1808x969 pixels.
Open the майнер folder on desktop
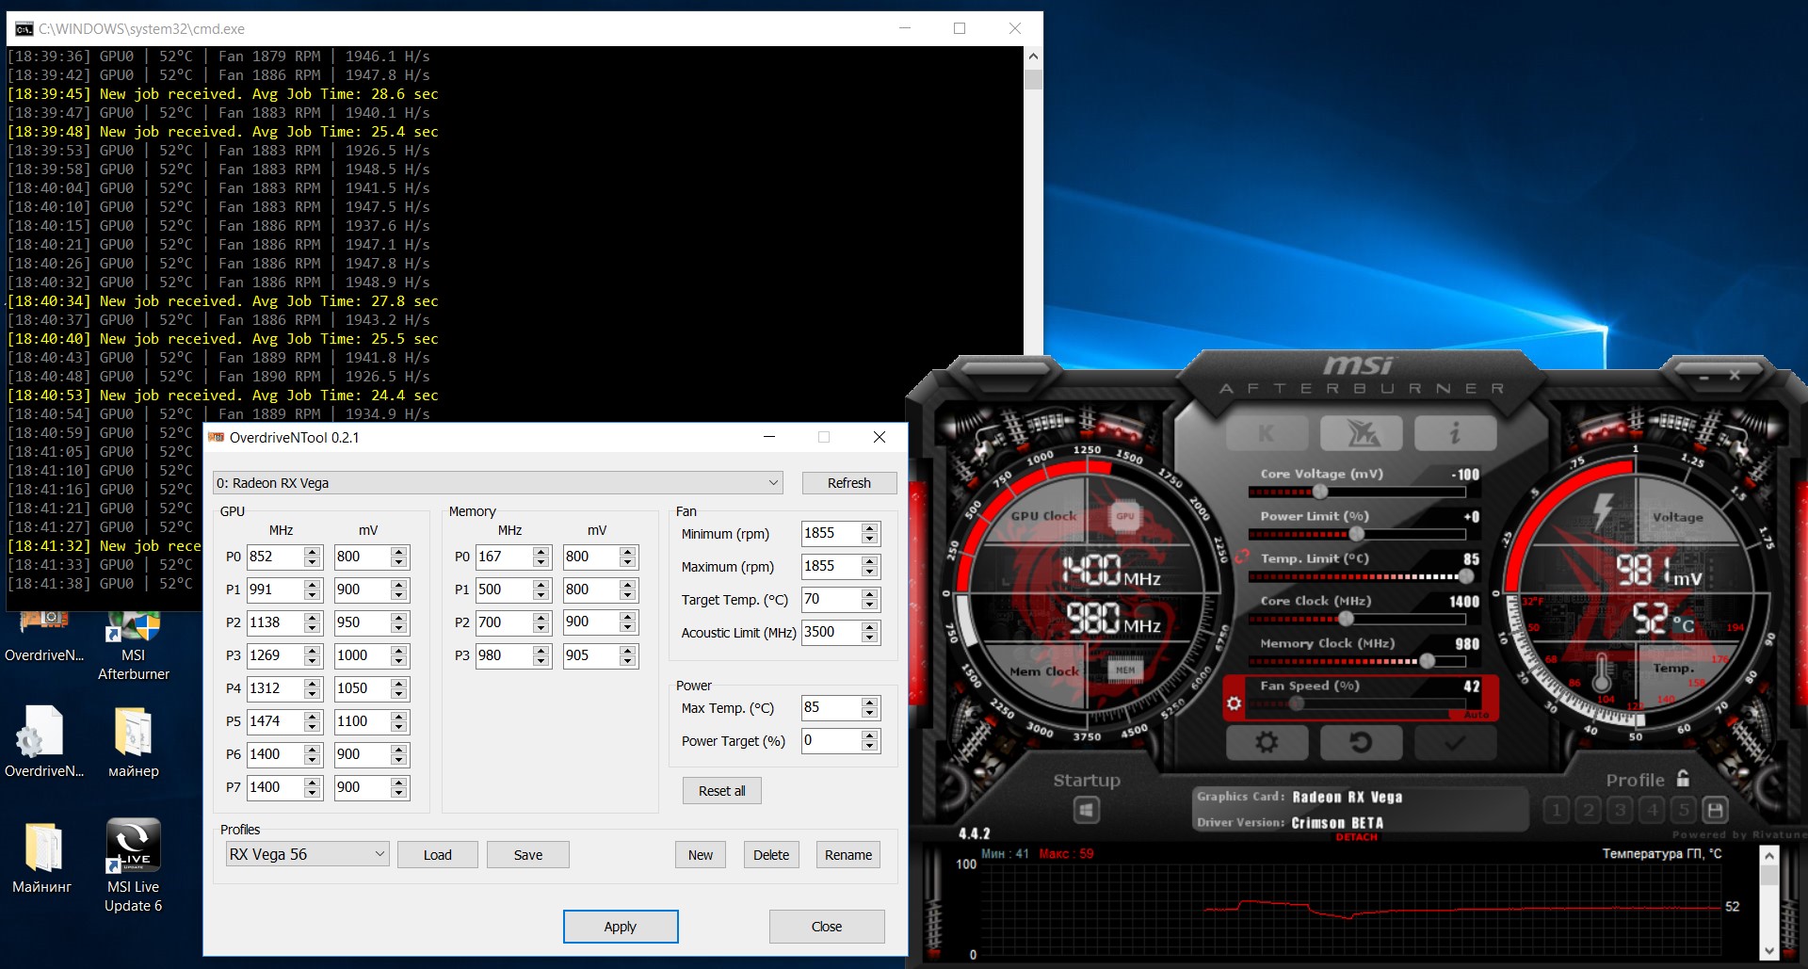click(134, 742)
